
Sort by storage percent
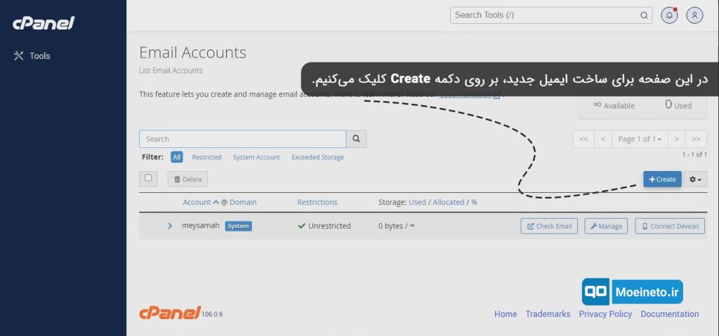(474, 202)
